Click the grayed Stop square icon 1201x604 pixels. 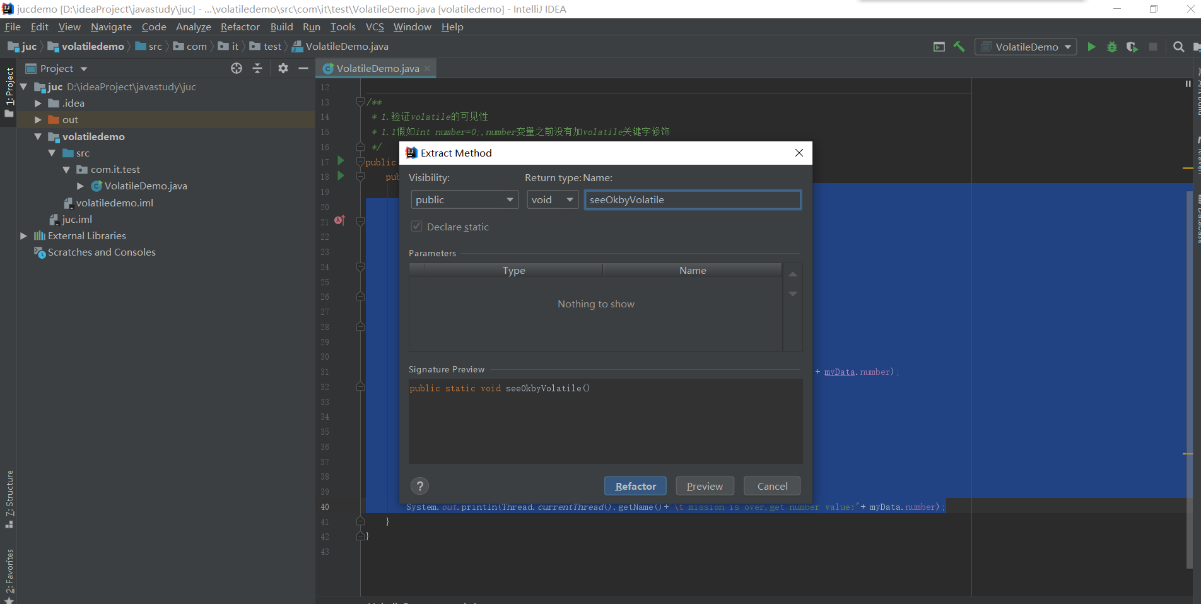(x=1153, y=47)
